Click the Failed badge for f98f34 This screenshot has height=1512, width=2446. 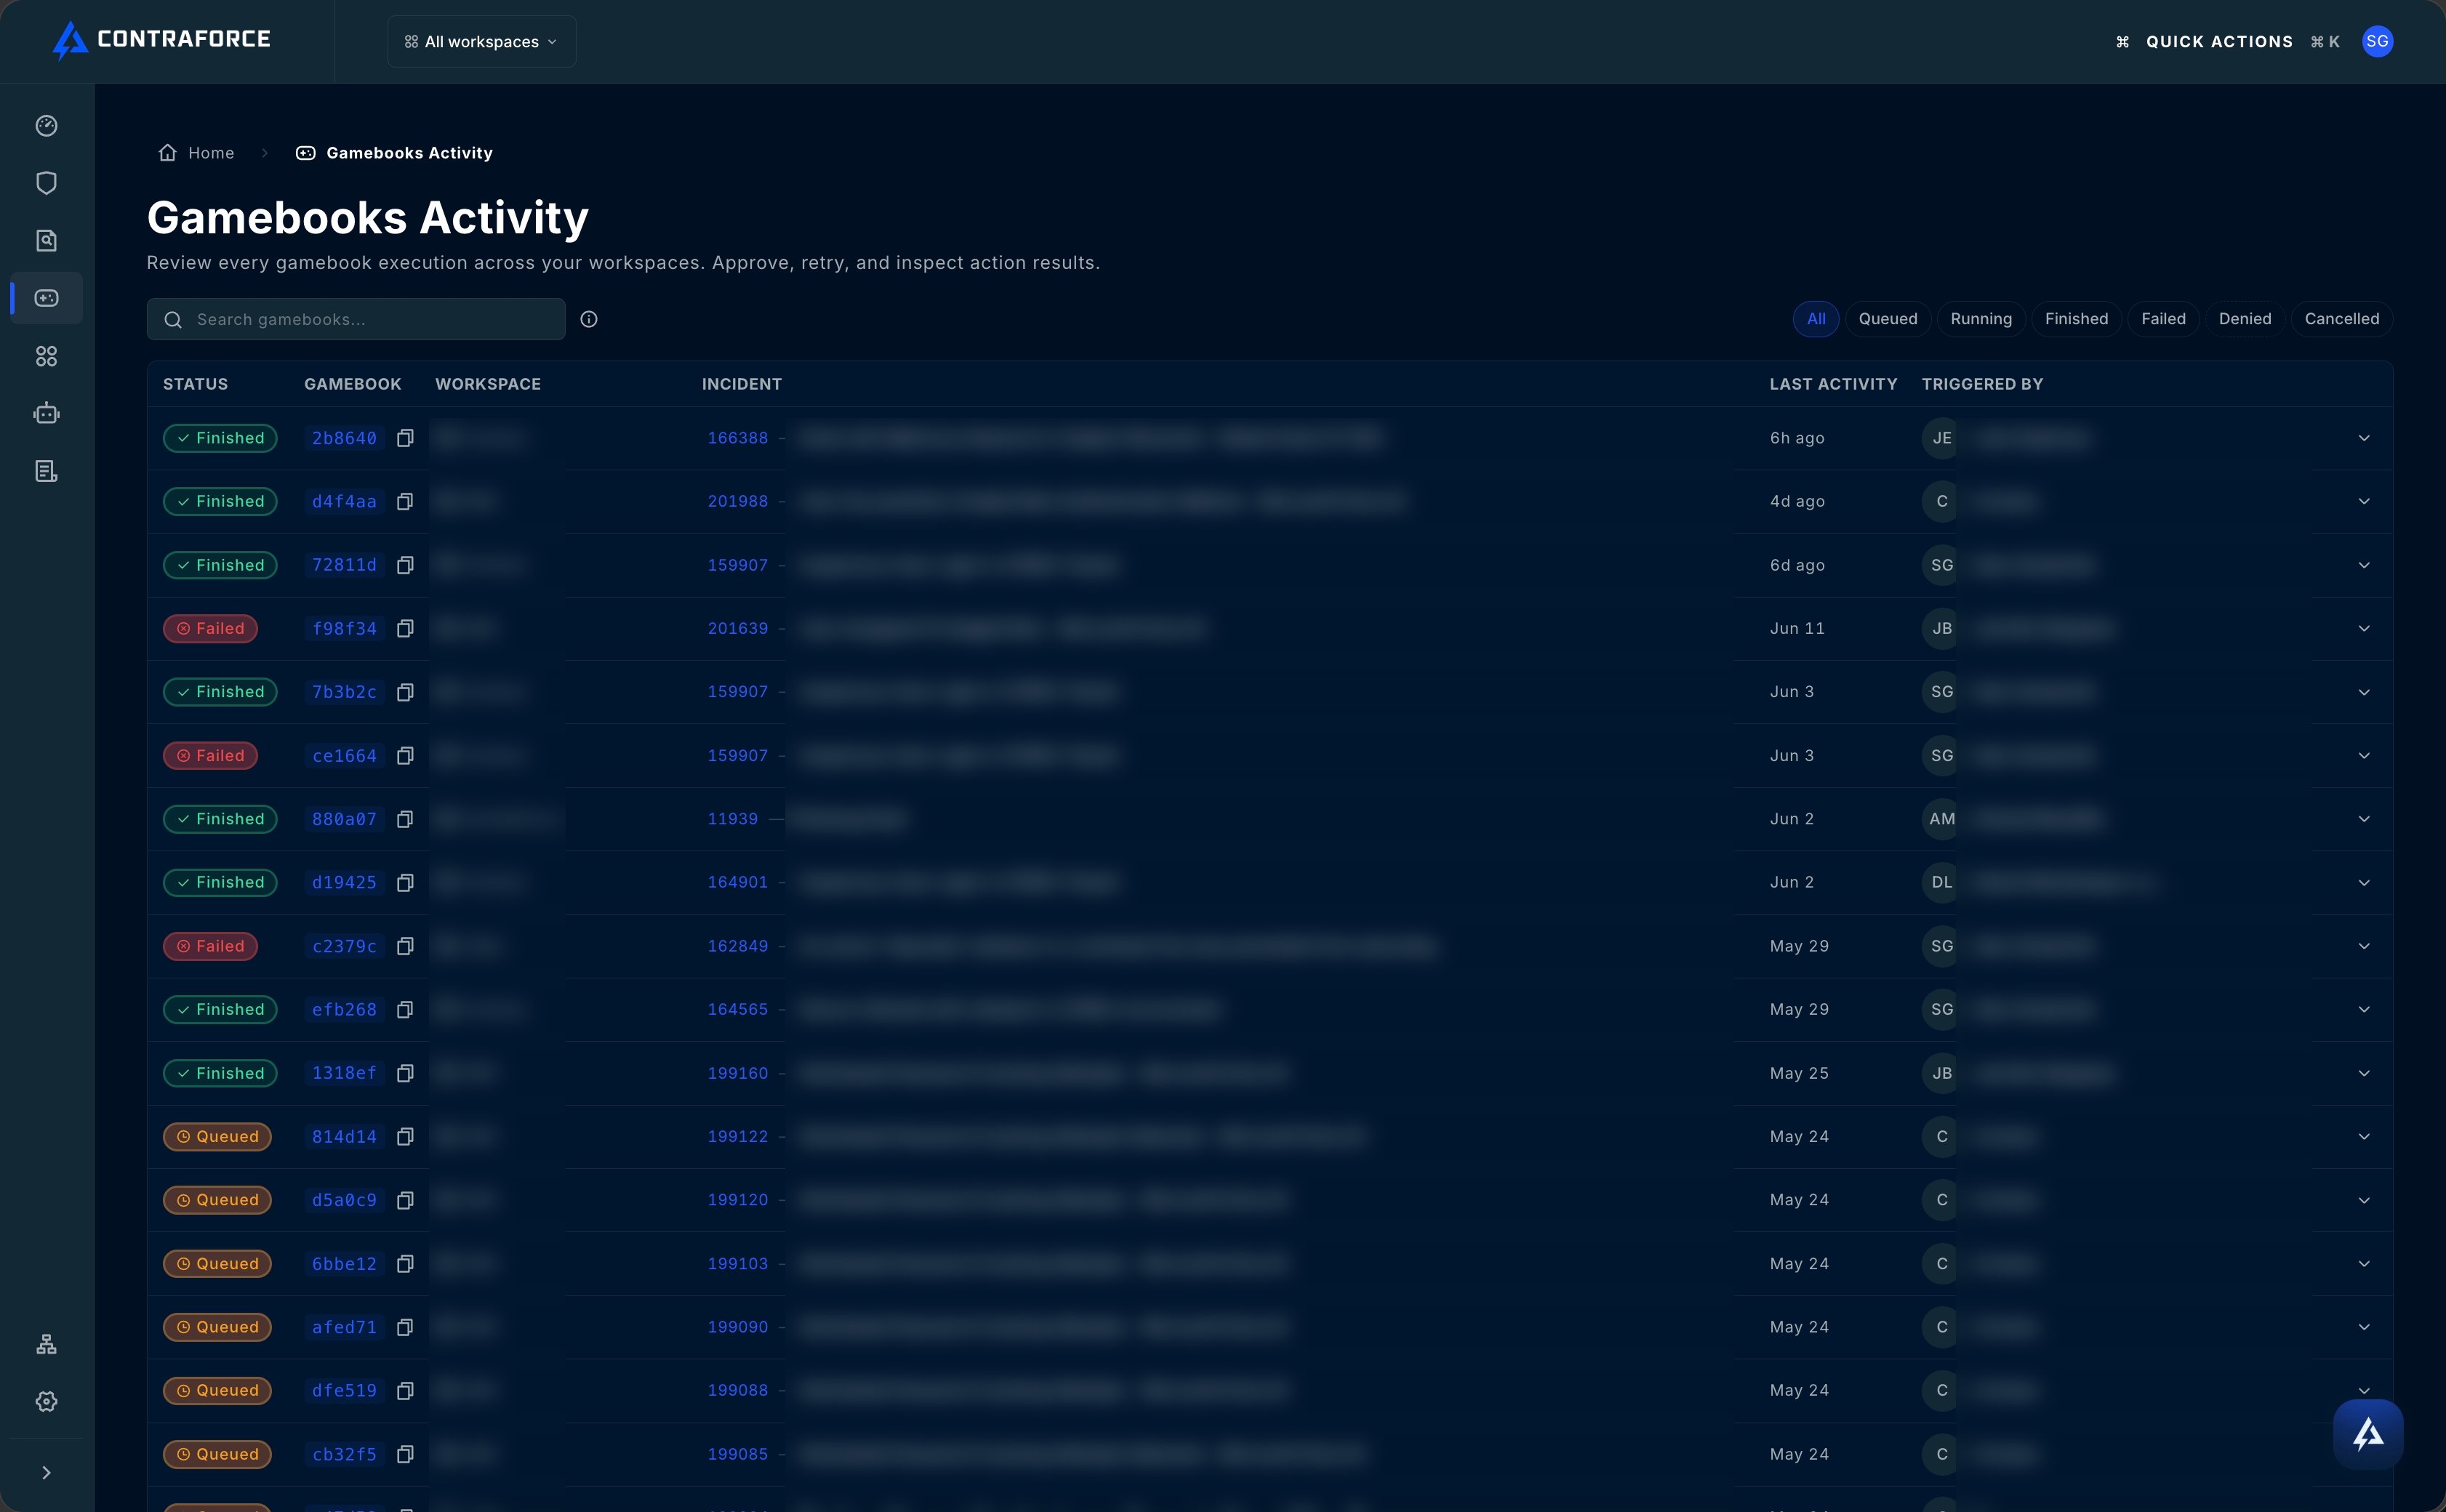[210, 628]
